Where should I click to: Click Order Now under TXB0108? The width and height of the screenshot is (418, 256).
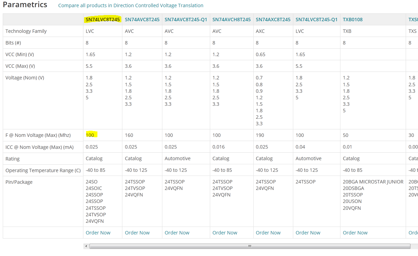(355, 233)
